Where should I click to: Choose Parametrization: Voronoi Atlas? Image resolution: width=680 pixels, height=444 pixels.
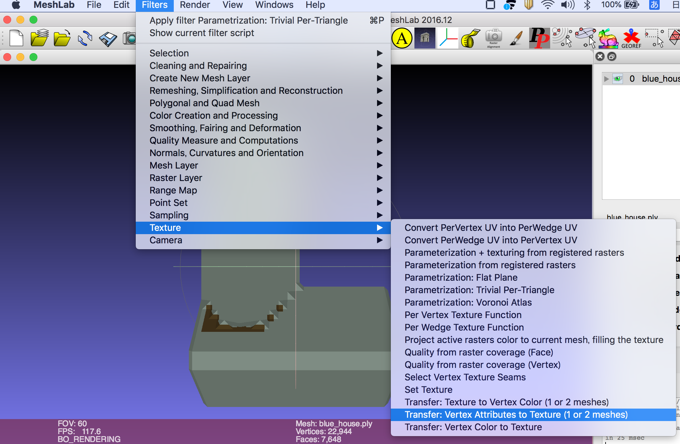click(533, 302)
